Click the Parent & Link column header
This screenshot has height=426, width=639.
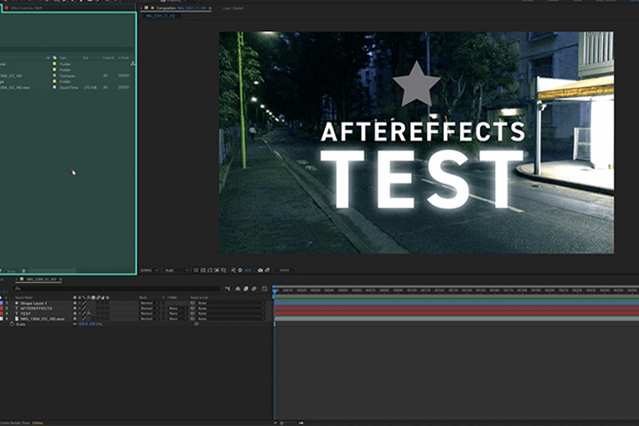pos(200,297)
